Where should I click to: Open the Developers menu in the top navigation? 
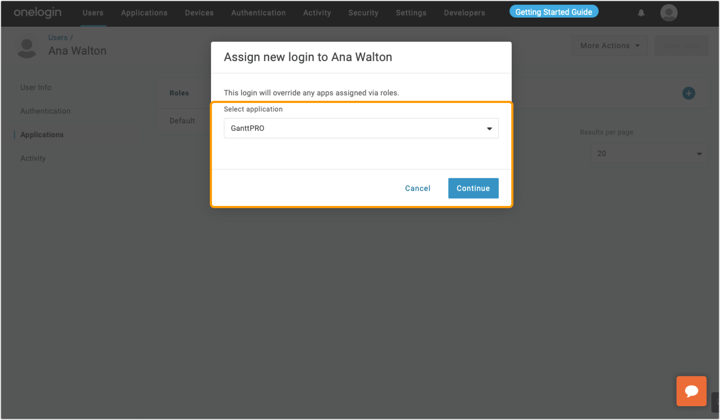(464, 13)
